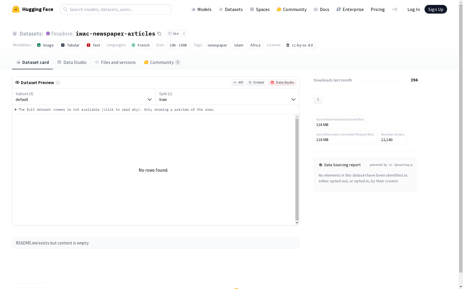Open Community in the top navigation
The image size is (463, 289).
pyautogui.click(x=292, y=9)
